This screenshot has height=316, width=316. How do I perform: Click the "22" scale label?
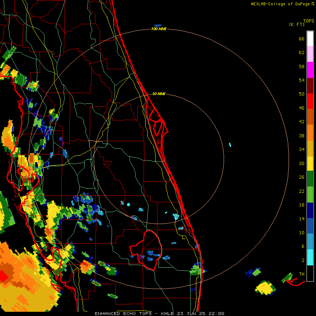click(x=302, y=191)
